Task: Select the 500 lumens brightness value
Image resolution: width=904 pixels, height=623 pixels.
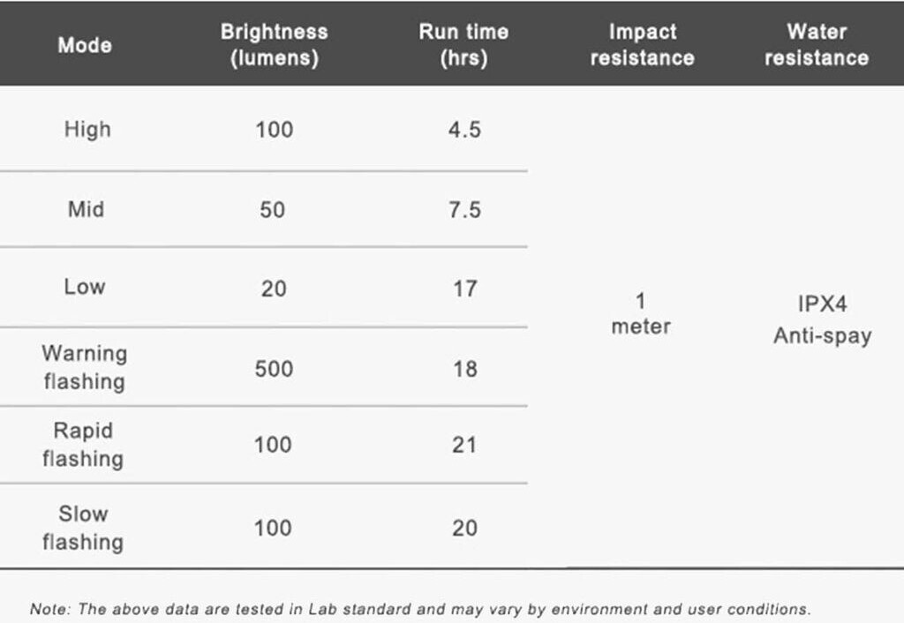Action: pyautogui.click(x=274, y=368)
